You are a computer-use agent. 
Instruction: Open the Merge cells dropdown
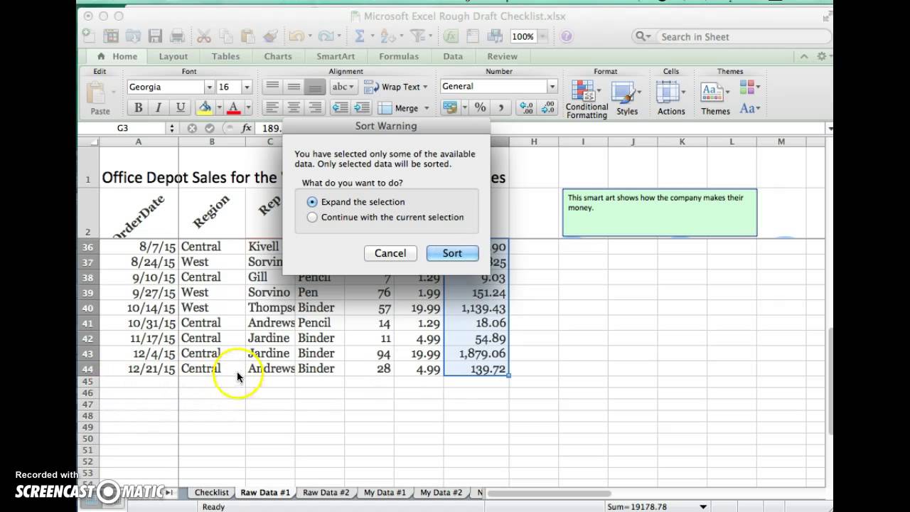[427, 108]
